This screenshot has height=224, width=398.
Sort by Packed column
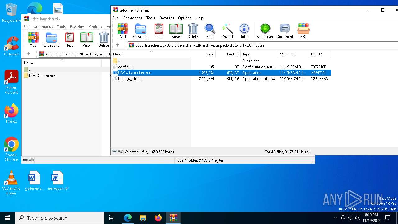pos(228,54)
